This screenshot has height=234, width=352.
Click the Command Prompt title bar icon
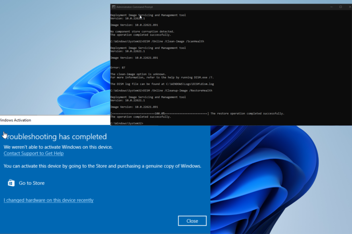(114, 7)
